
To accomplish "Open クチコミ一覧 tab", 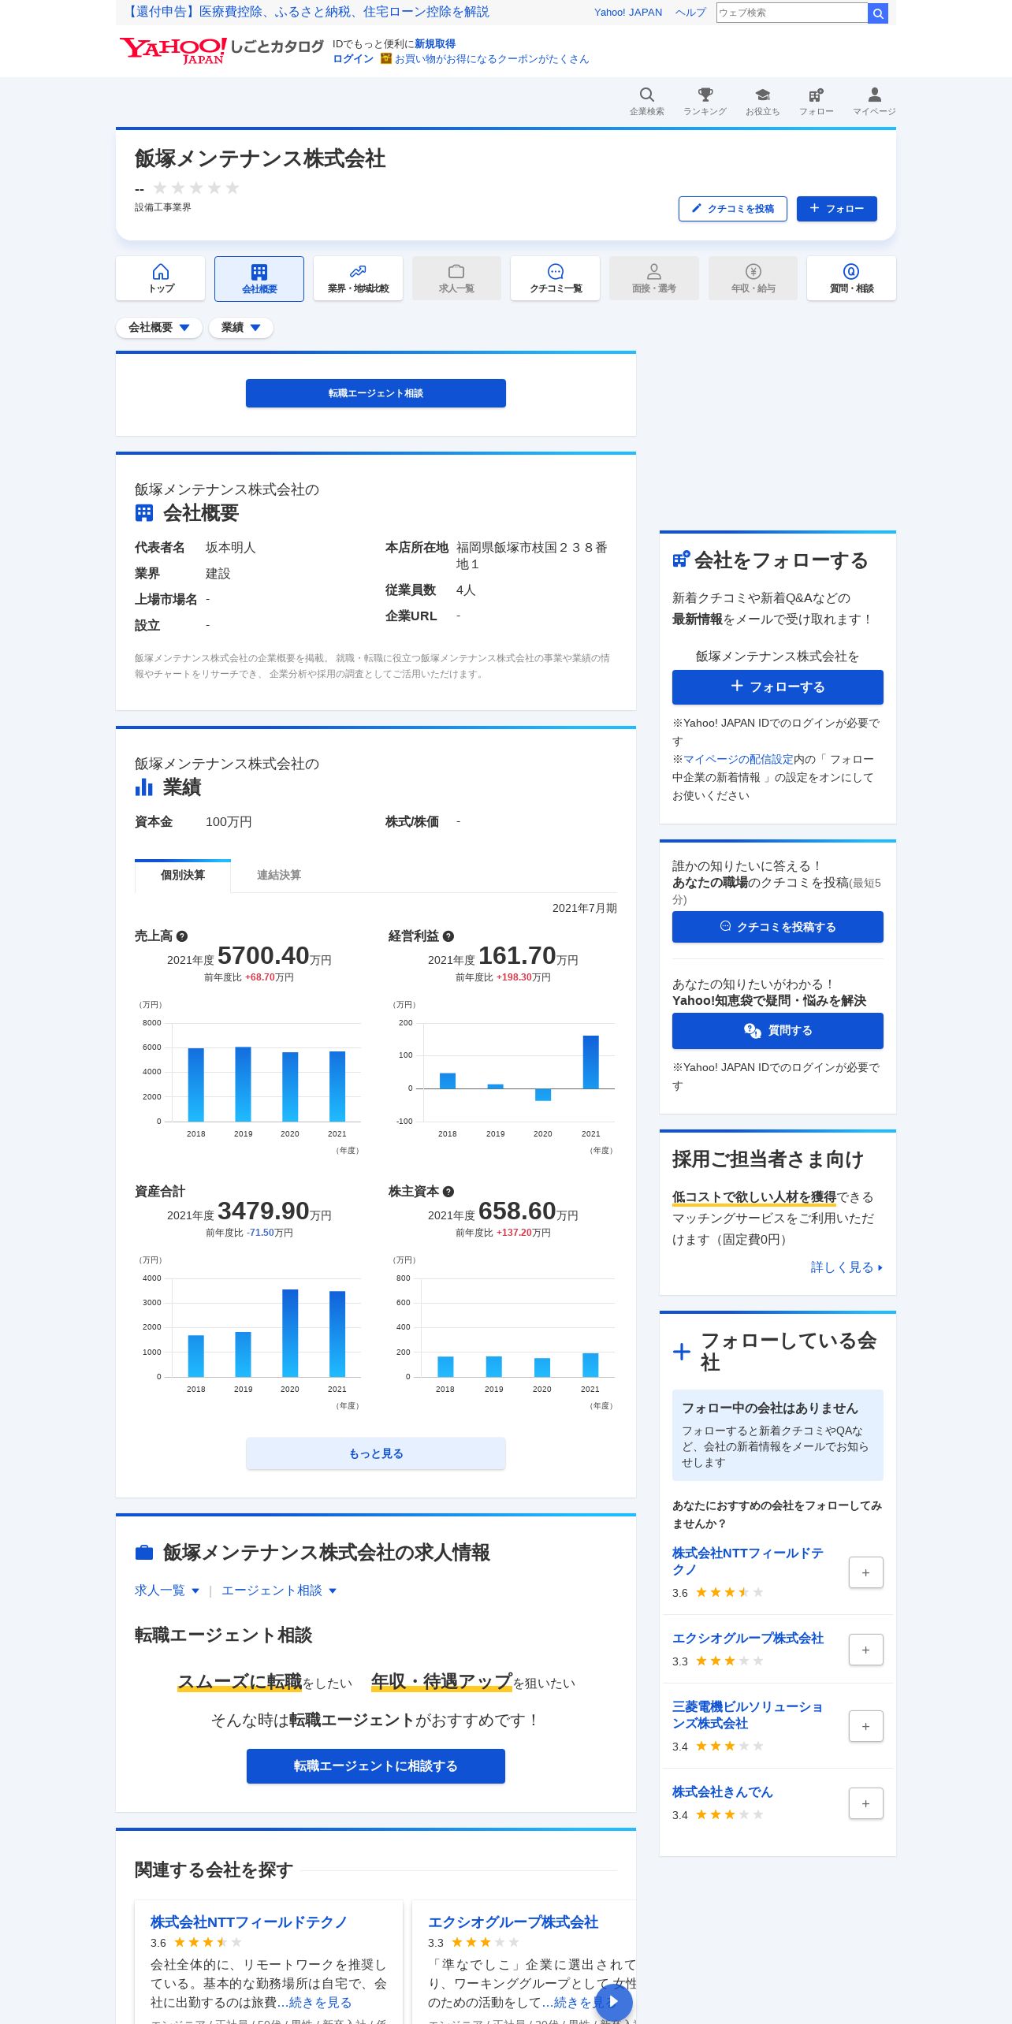I will pos(555,278).
